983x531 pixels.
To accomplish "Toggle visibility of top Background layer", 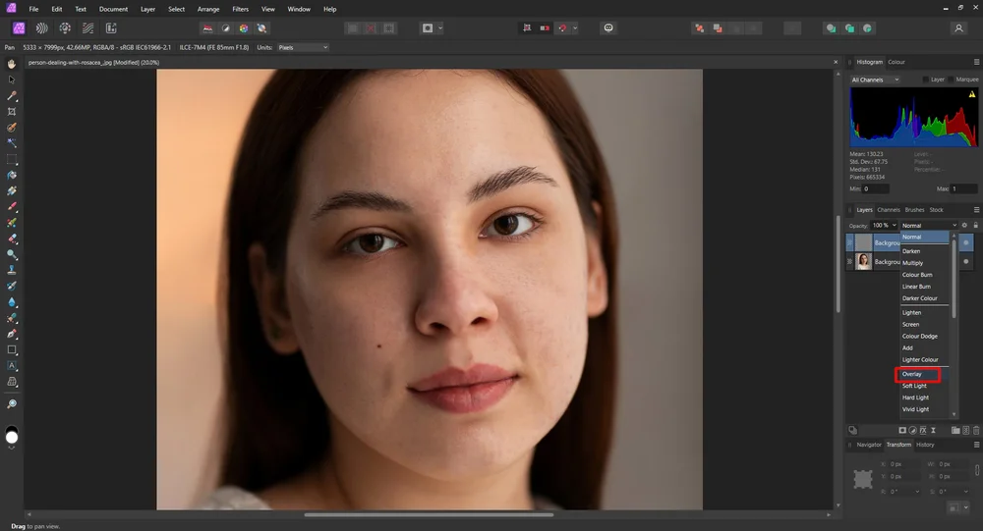I will point(966,242).
